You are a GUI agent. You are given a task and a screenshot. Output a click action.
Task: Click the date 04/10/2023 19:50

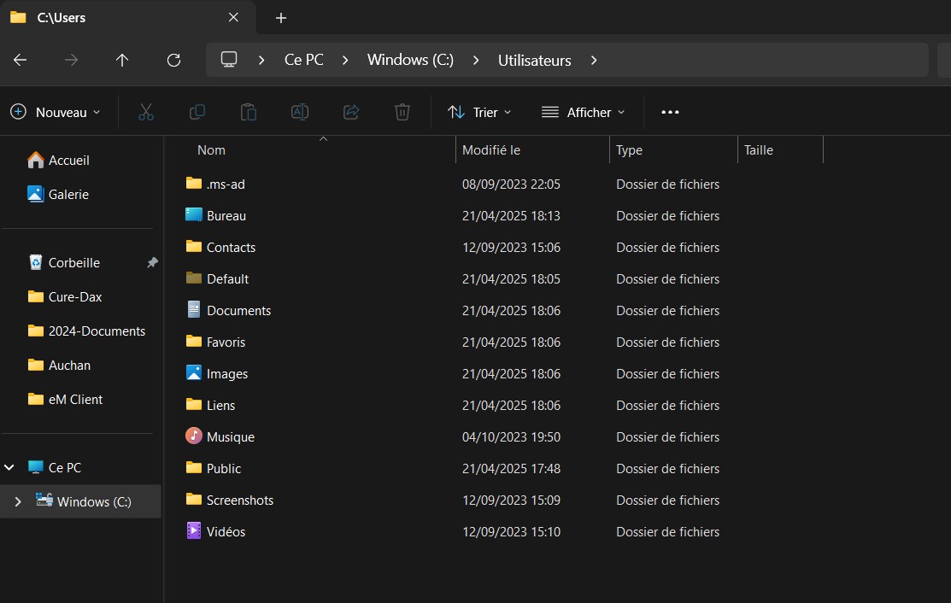pos(511,436)
